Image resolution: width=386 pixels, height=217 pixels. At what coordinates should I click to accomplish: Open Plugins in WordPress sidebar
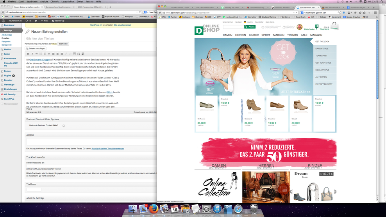8,76
